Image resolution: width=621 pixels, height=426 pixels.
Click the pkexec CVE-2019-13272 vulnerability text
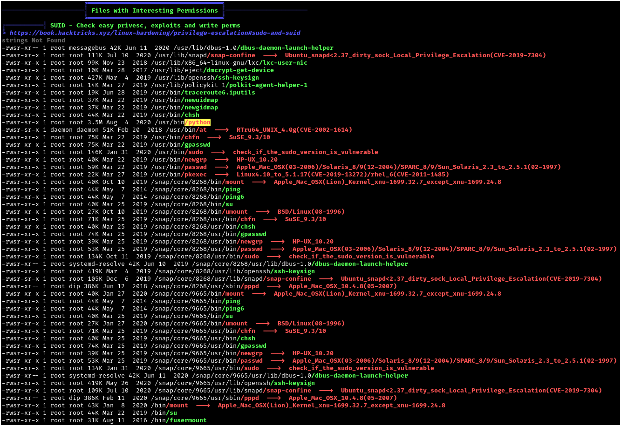342,175
